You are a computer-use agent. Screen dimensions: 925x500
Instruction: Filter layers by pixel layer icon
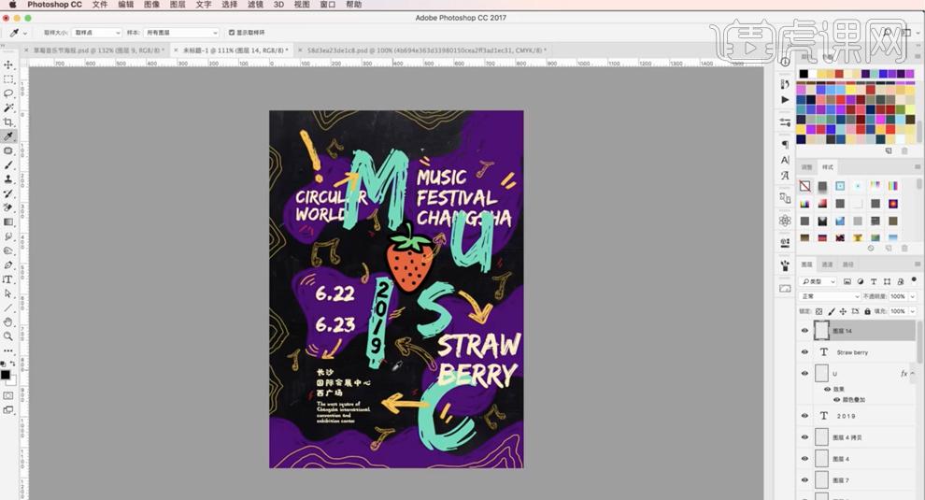pyautogui.click(x=847, y=281)
